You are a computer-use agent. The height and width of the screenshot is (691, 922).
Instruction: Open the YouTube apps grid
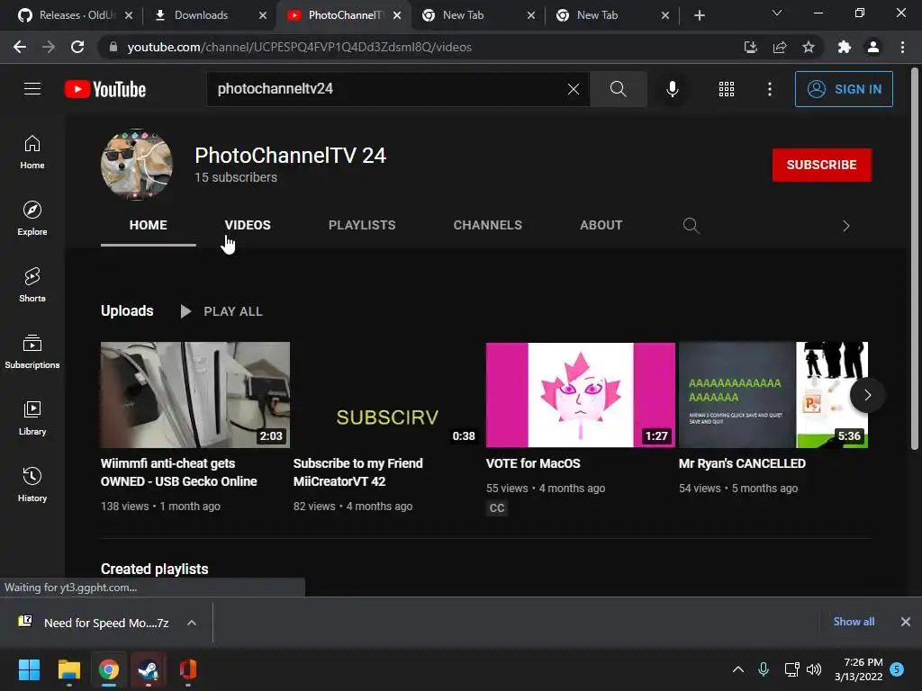(727, 89)
